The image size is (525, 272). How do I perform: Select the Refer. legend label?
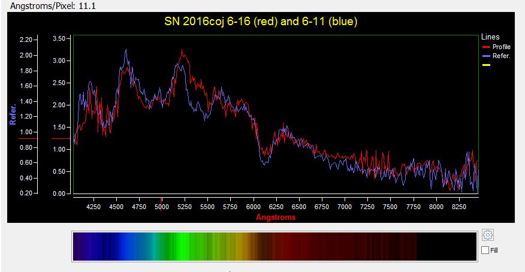coord(501,56)
